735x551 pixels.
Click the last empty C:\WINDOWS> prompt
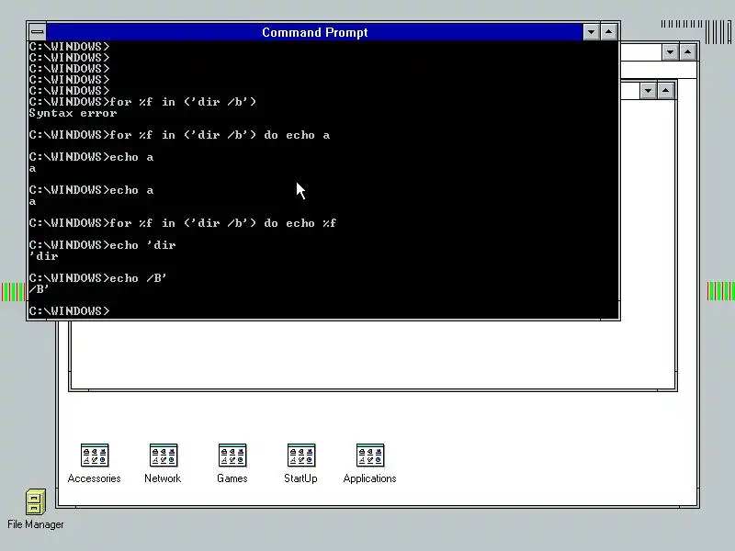tap(69, 311)
